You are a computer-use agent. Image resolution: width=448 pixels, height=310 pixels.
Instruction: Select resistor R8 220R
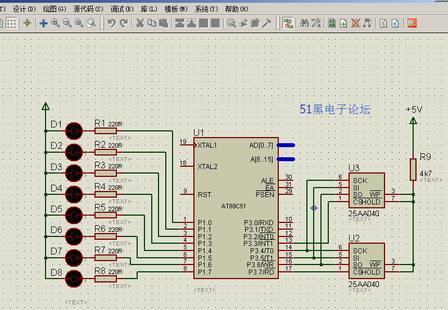point(106,279)
